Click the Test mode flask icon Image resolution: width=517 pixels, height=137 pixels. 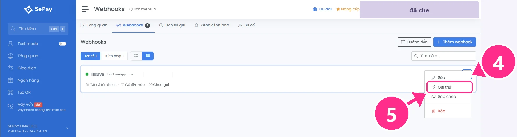pos(10,44)
